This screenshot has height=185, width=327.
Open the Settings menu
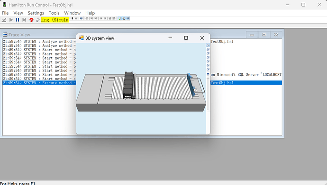[36, 13]
